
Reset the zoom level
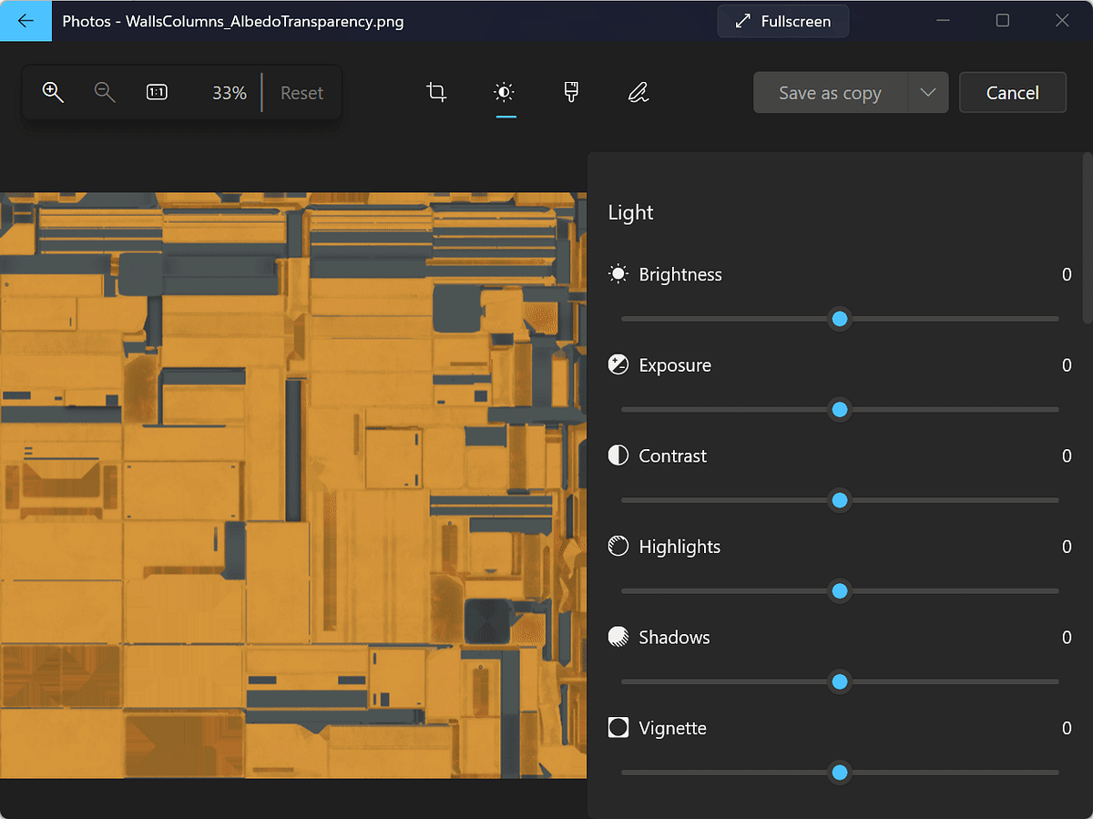[301, 92]
